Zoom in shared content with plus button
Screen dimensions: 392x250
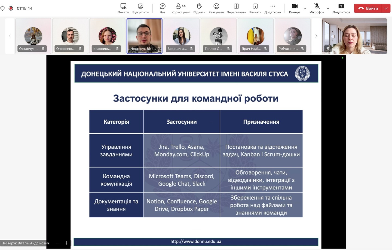coord(66,243)
